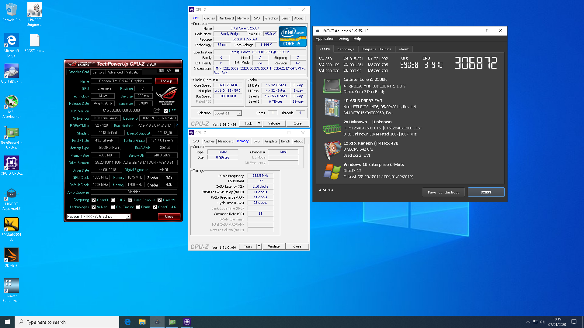The width and height of the screenshot is (584, 328).
Task: Click the volume icon in system tray
Action: 543,322
